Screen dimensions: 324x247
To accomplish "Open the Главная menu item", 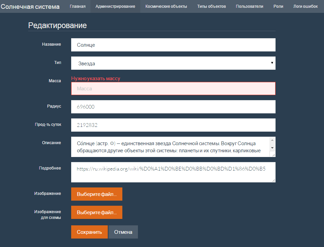I will [x=78, y=6].
